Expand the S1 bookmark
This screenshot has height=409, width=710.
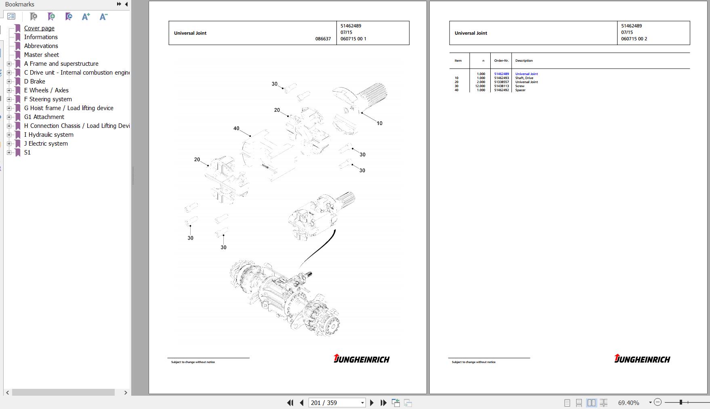(9, 152)
